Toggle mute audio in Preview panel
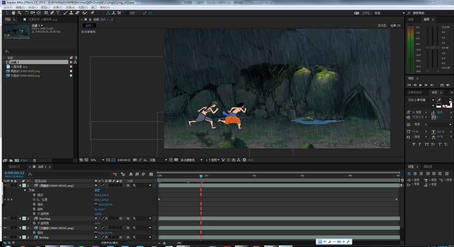 point(448,85)
